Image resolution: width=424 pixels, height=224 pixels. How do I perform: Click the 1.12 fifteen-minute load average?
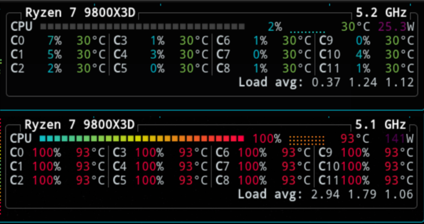point(400,82)
